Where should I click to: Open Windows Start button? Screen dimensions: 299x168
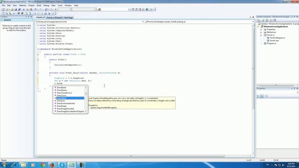click(4, 165)
